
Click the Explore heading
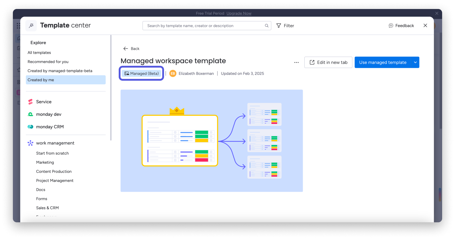click(38, 43)
